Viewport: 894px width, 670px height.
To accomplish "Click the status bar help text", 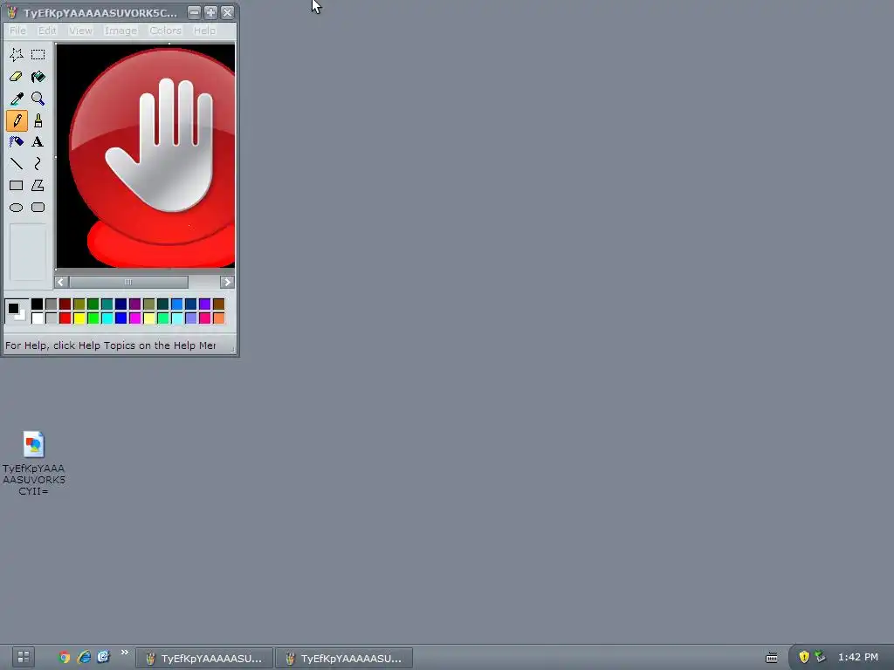I will 111,345.
